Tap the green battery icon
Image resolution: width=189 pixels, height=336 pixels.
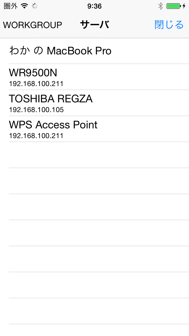[x=173, y=6]
